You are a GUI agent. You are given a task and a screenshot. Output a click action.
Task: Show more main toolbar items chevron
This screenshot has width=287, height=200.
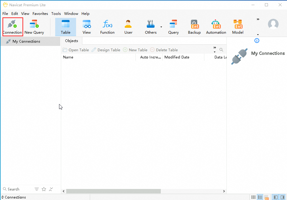coord(258,19)
